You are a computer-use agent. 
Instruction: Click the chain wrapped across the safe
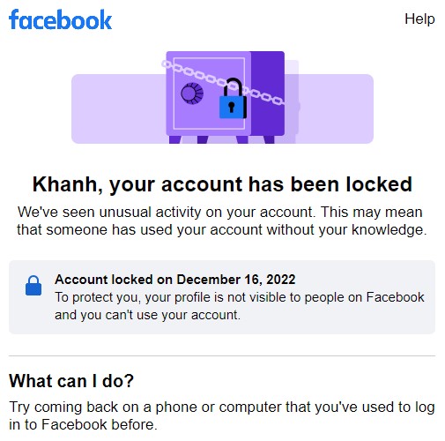pos(223,83)
